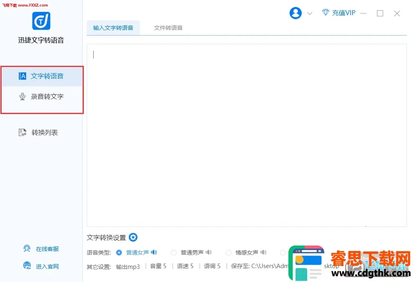Choose the 情感女声 voice radio button
This screenshot has height=282, width=413.
(x=229, y=253)
